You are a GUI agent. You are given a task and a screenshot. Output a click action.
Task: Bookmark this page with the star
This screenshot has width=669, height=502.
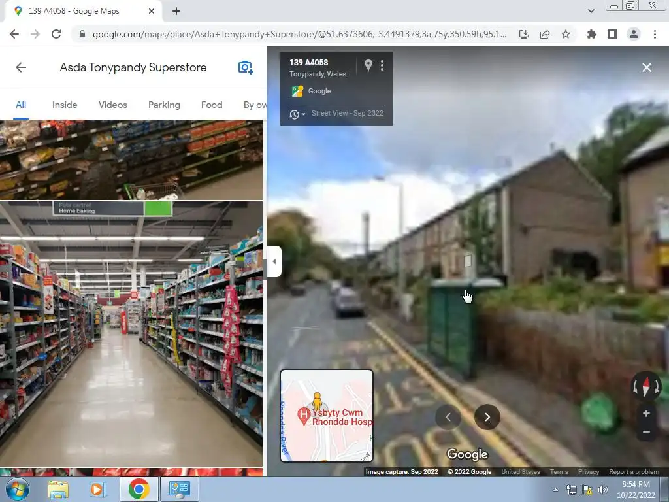click(x=566, y=34)
